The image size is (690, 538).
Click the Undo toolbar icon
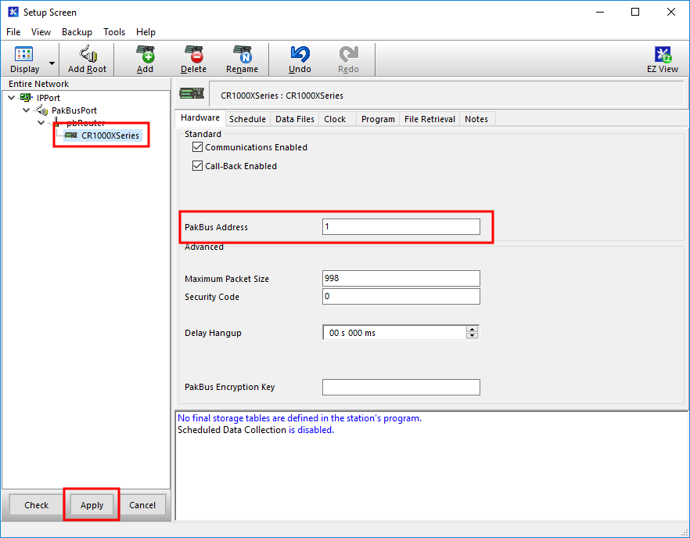(x=300, y=55)
